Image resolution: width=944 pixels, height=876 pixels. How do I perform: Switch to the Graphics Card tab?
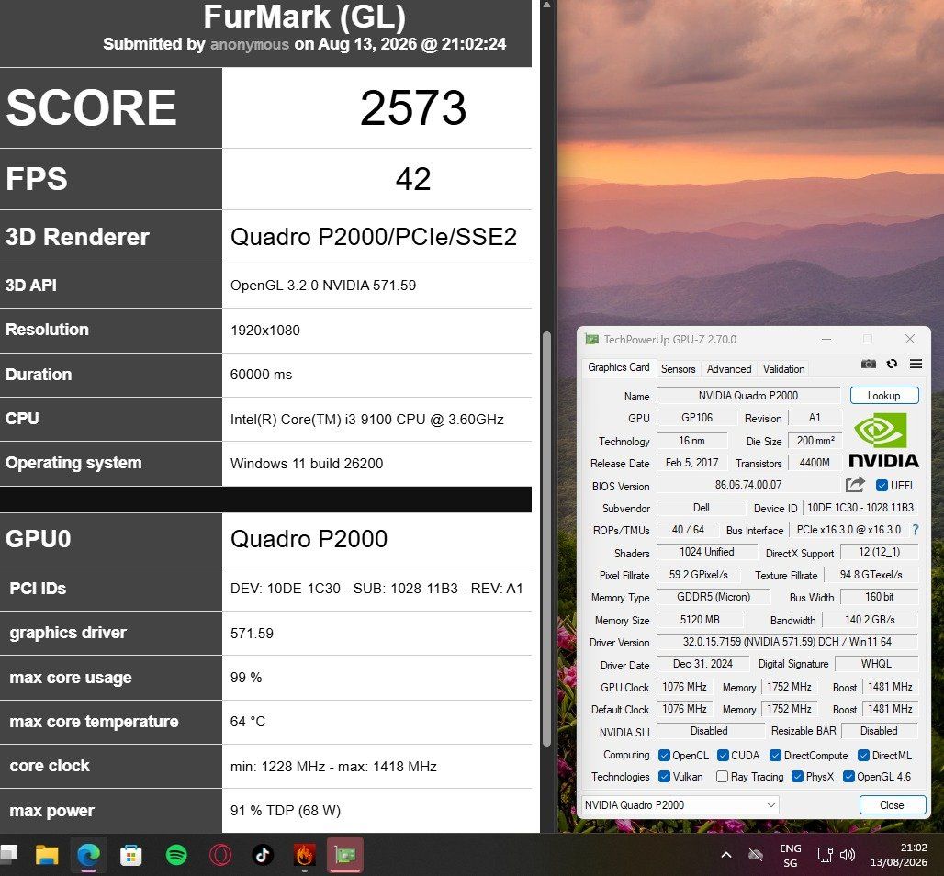click(618, 367)
